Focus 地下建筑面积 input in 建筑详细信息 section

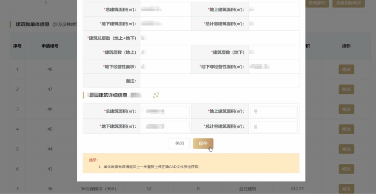point(166,126)
